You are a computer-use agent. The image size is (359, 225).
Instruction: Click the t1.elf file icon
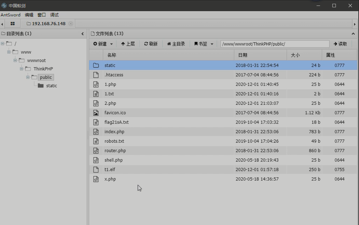(96, 170)
